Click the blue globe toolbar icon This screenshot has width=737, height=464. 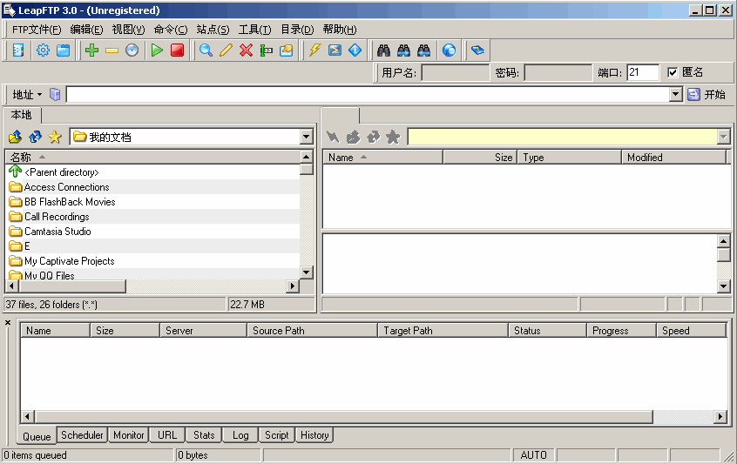[449, 50]
